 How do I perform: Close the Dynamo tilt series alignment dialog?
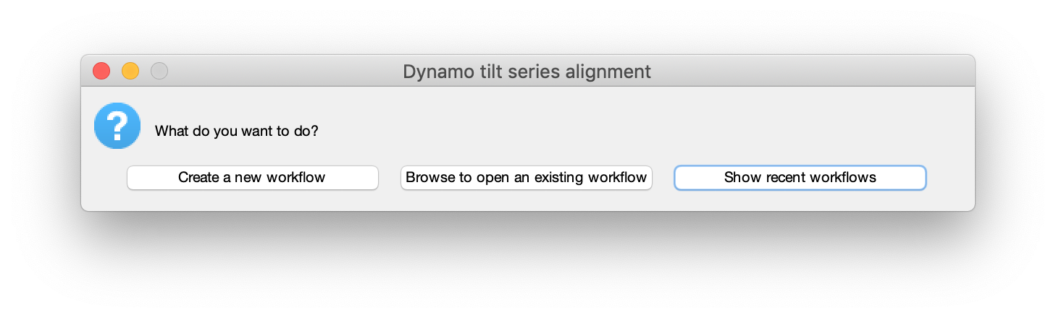pyautogui.click(x=101, y=71)
